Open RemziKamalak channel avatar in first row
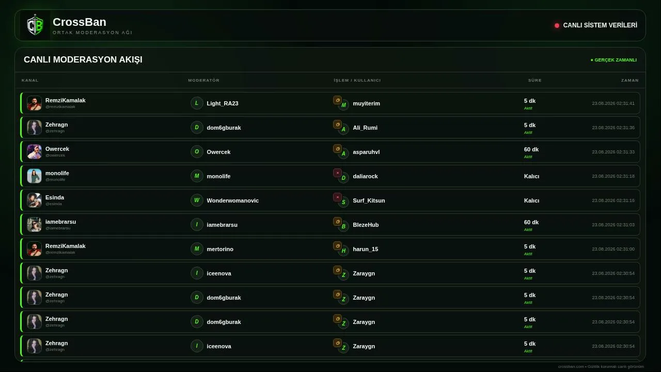Image resolution: width=661 pixels, height=372 pixels. 34,103
